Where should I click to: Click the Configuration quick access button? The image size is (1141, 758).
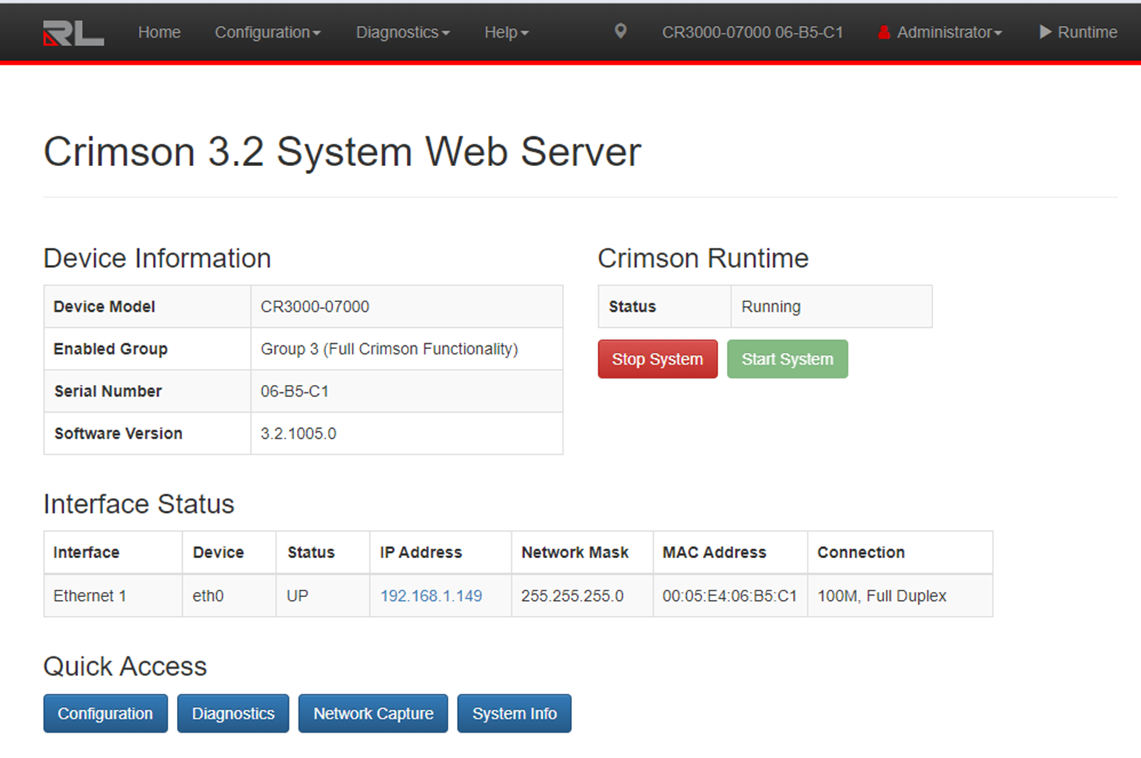(105, 713)
